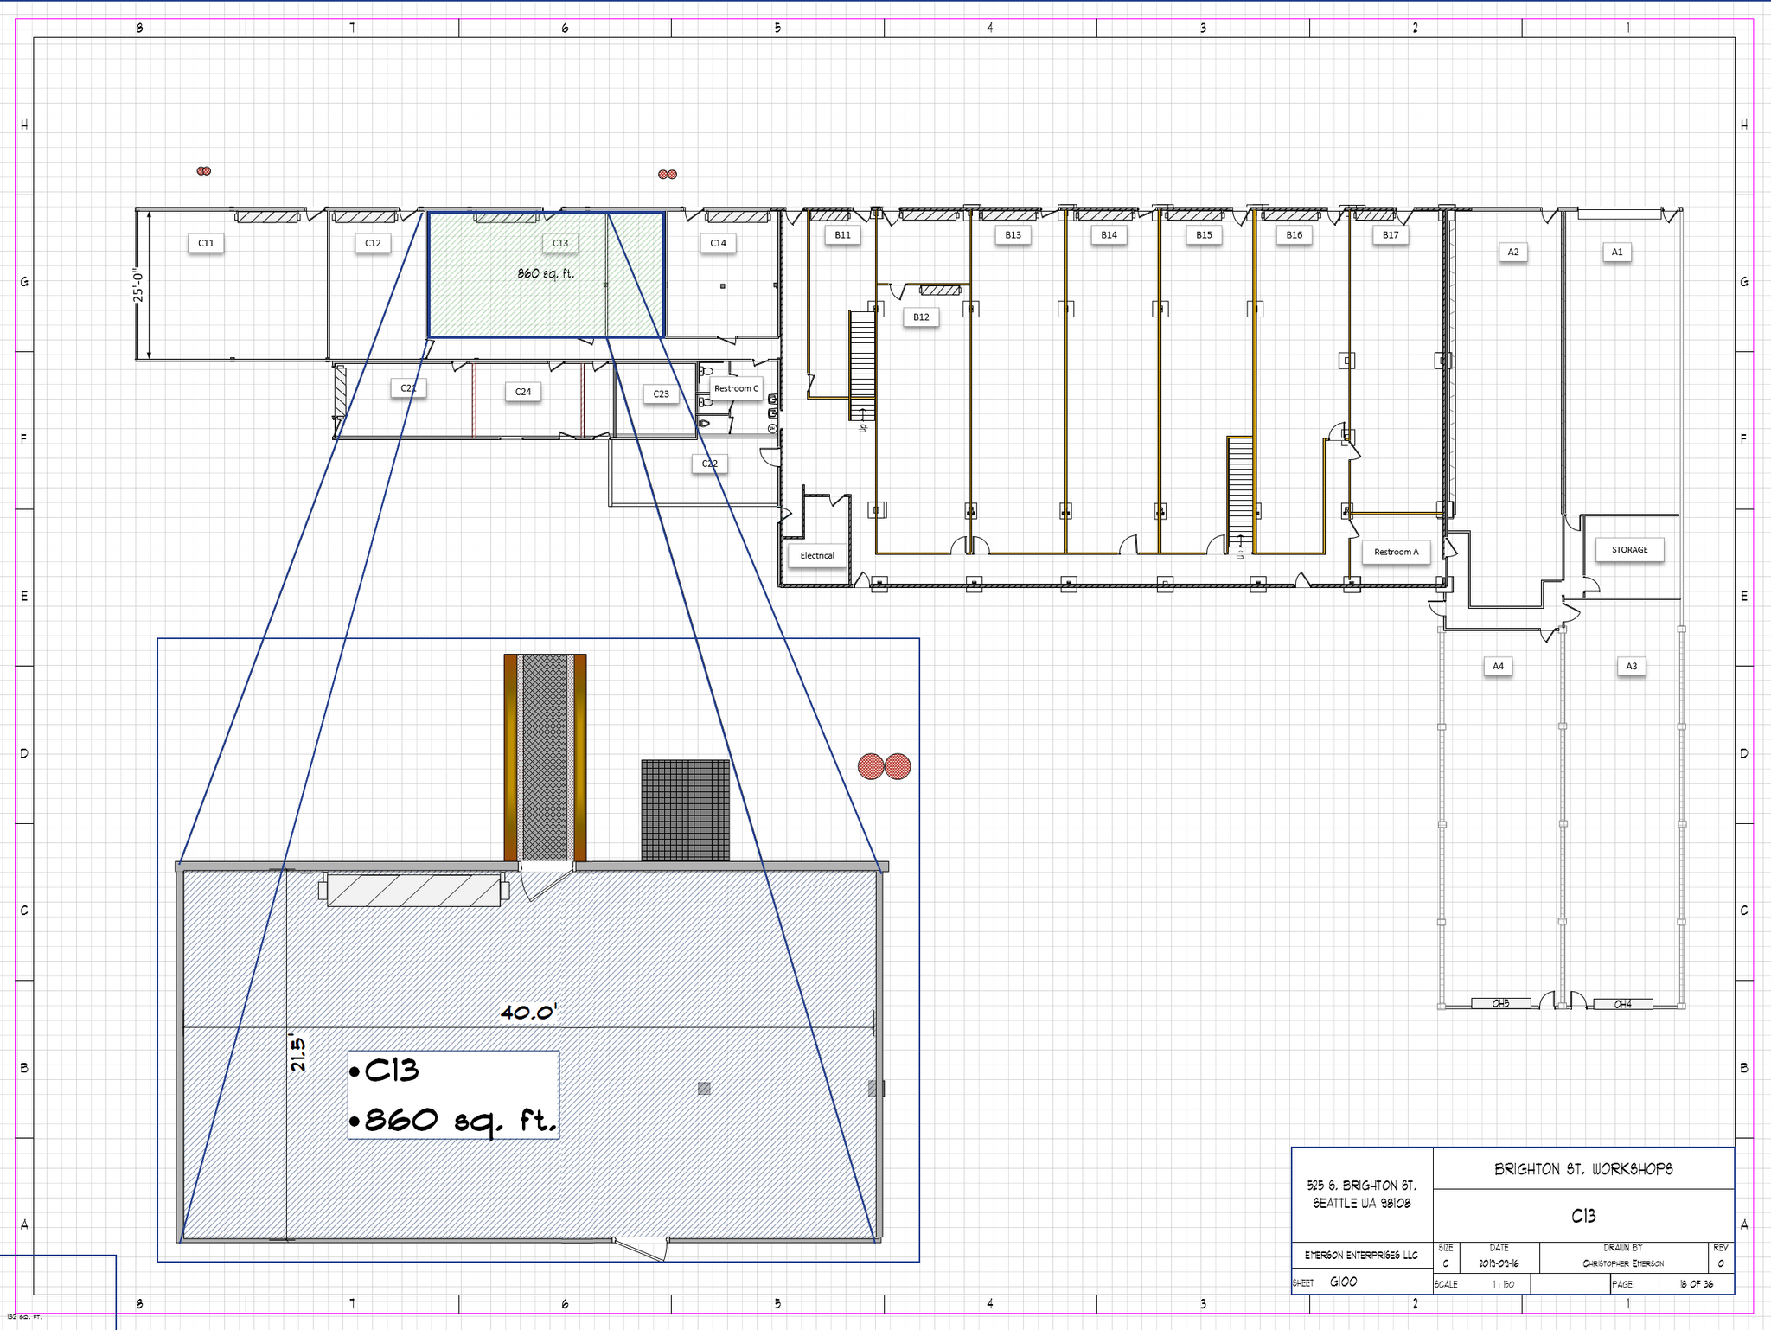Select the C22 room label
1771x1330 pixels.
pyautogui.click(x=709, y=464)
